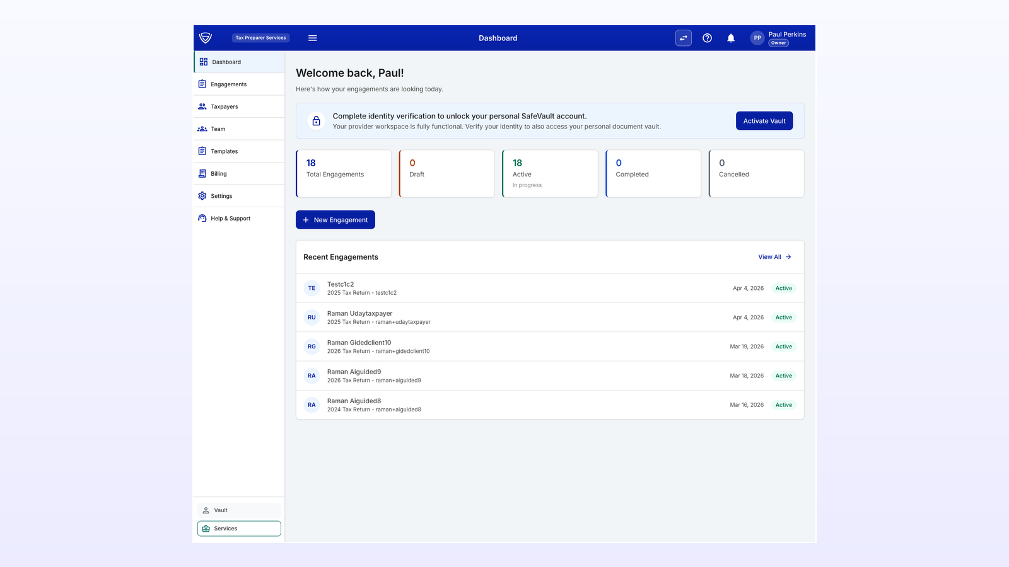Click the Mar 19, 2026 date
The image size is (1009, 567).
pos(747,346)
